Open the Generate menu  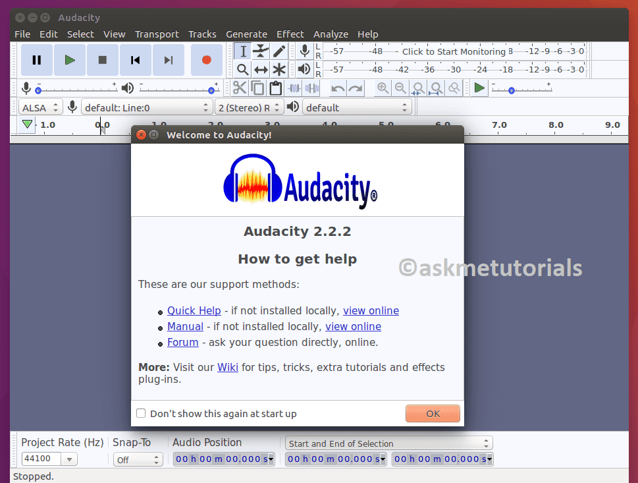(x=246, y=34)
